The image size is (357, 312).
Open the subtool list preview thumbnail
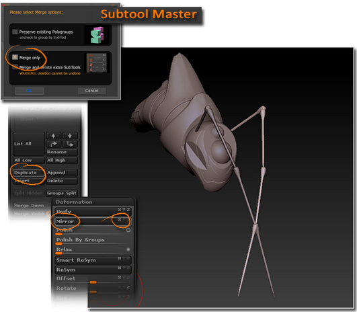click(97, 63)
